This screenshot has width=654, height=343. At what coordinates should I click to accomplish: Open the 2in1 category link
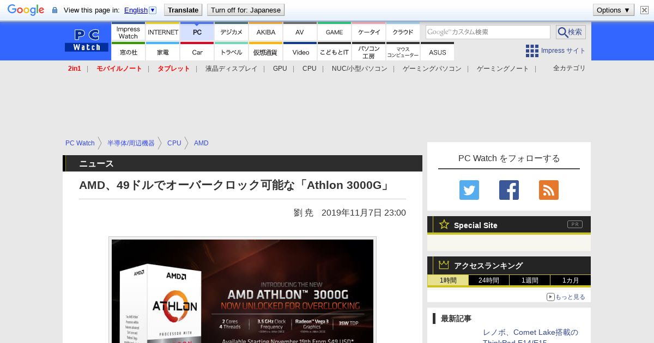point(74,69)
